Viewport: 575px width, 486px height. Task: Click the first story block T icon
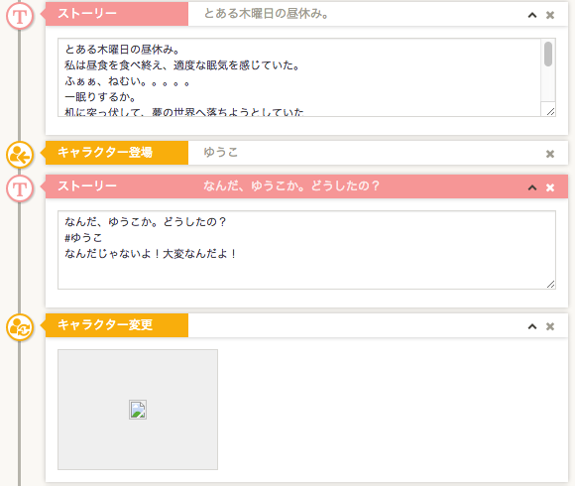pyautogui.click(x=20, y=16)
